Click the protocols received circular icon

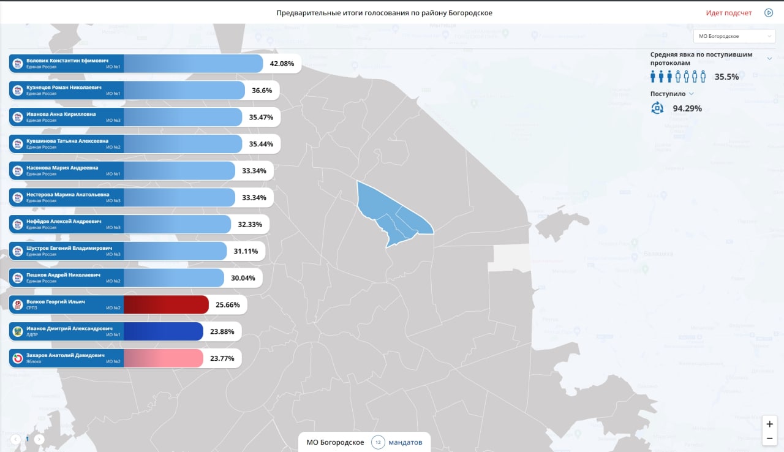pos(657,108)
